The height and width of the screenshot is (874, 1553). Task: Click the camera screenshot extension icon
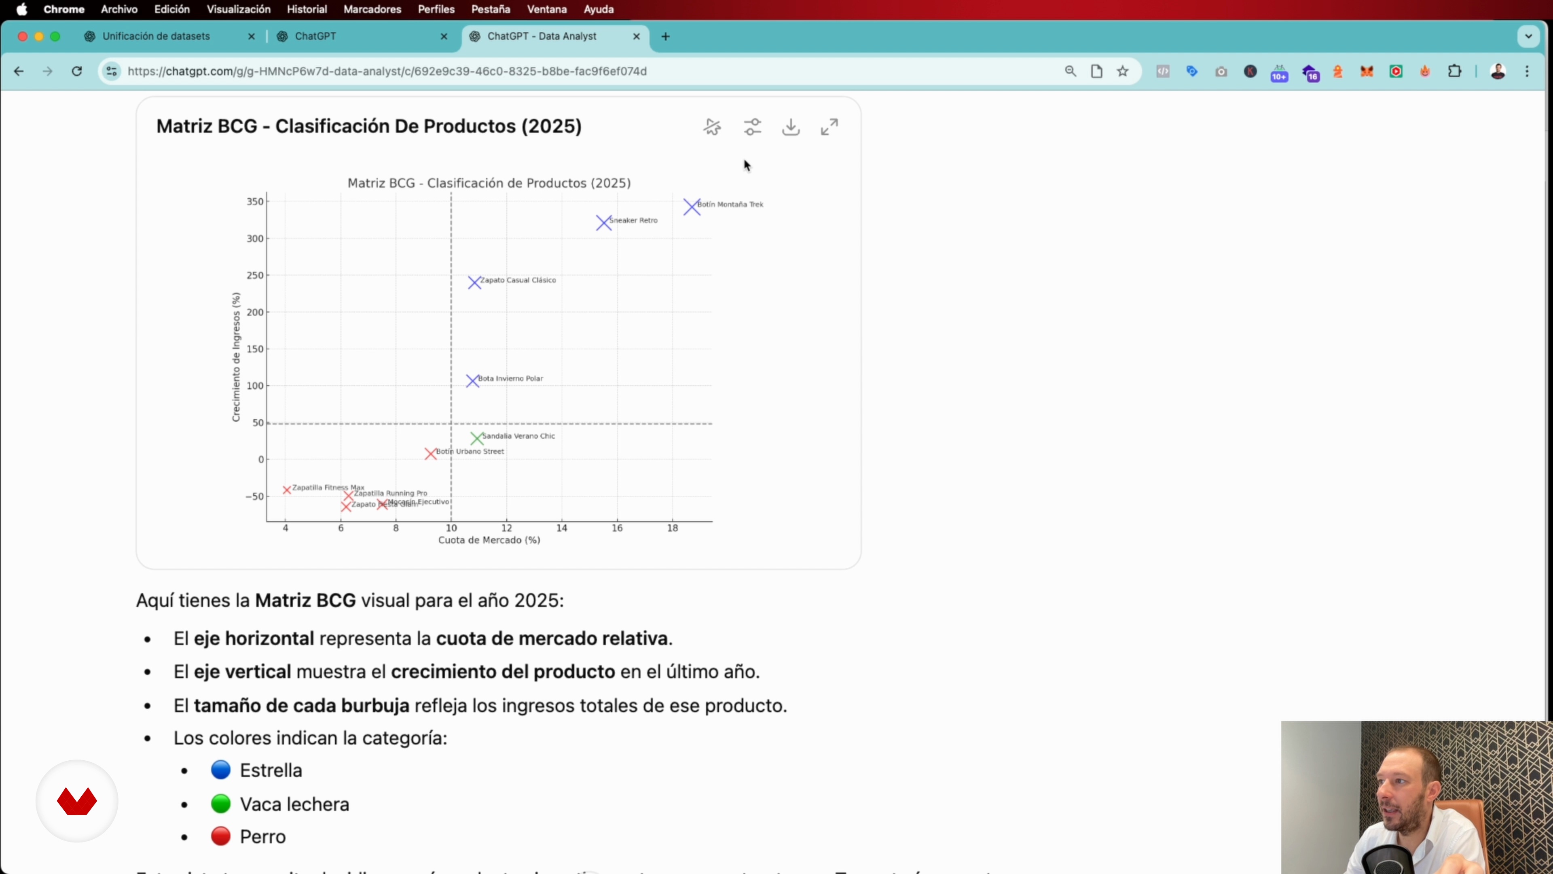[x=1221, y=71]
